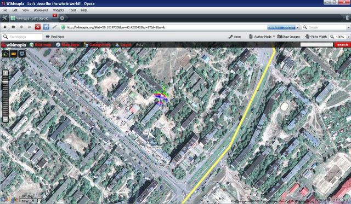Close the Wikimapia tab with red X
Viewport: 351px width, 204px height.
click(x=55, y=15)
